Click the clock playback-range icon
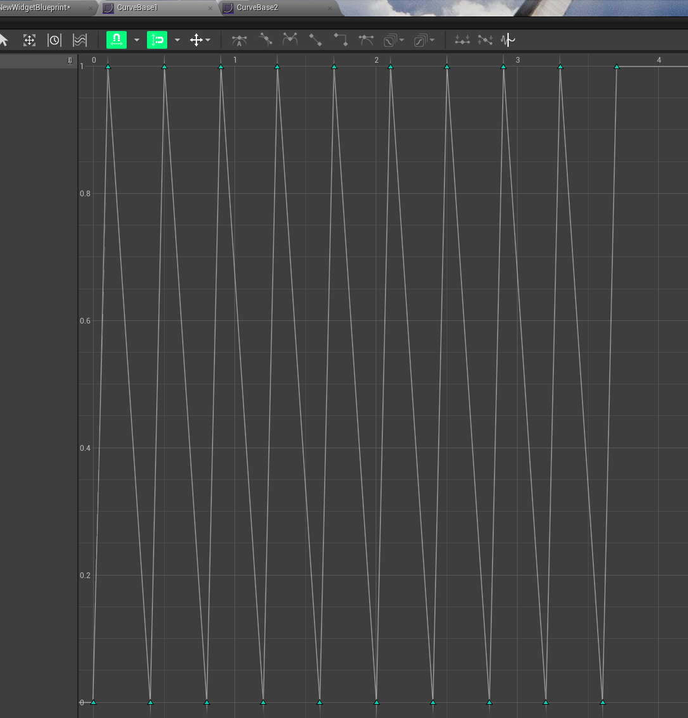Screen dimensions: 688x718 [x=54, y=41]
